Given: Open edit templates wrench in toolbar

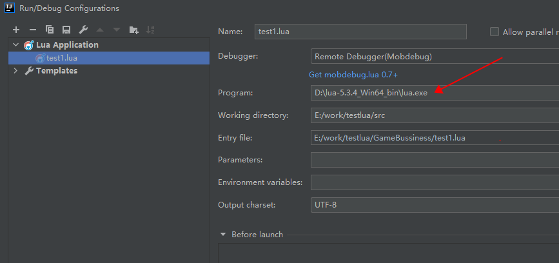Looking at the screenshot, I should click(x=83, y=30).
